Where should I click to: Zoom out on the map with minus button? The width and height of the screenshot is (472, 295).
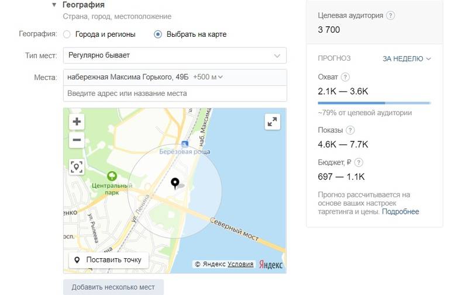(x=77, y=140)
